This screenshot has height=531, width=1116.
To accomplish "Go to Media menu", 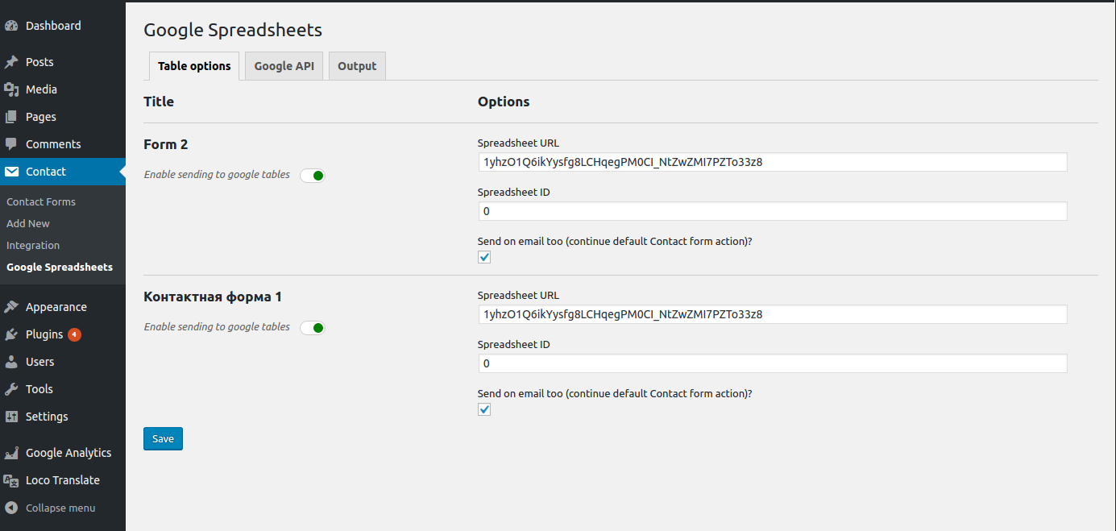I will pyautogui.click(x=63, y=89).
